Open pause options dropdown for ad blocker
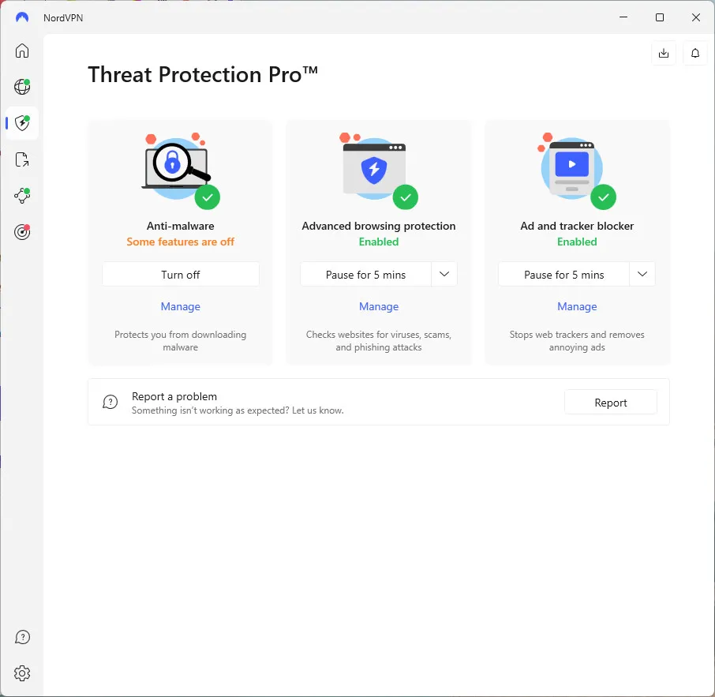715x697 pixels. [642, 274]
